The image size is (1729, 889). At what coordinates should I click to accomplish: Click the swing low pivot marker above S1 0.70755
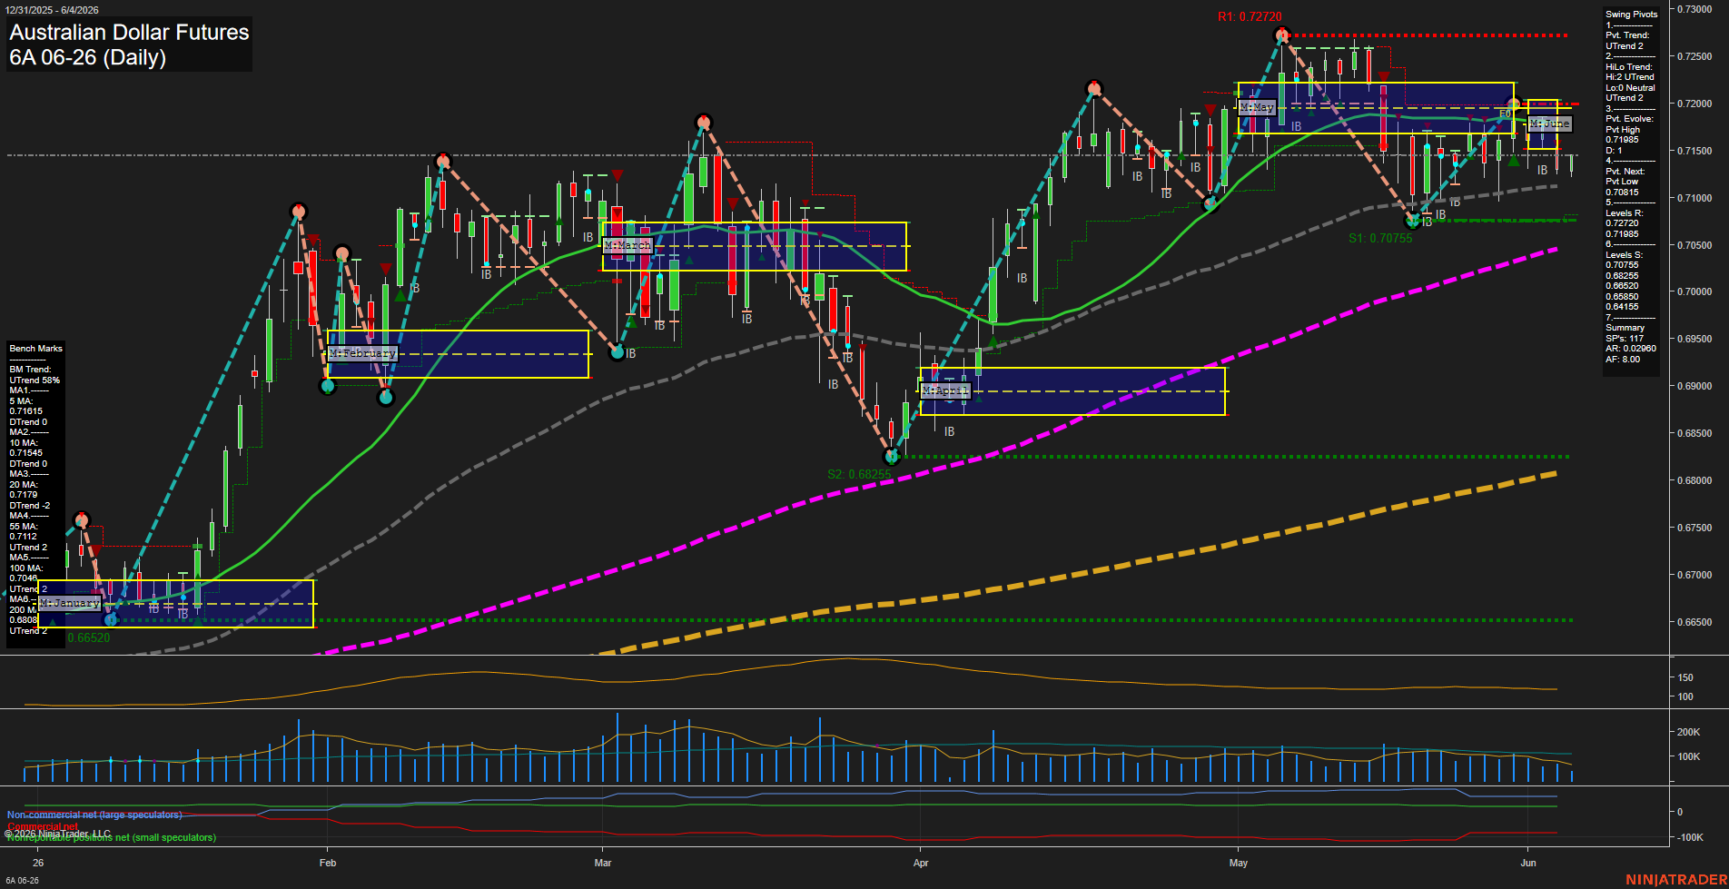1413,221
